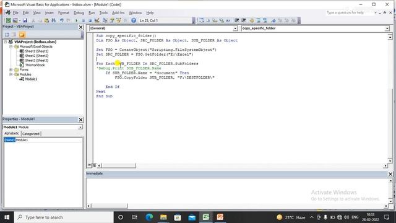Click the code window horizontal scrollbar thumb
The height and width of the screenshot is (223, 396).
point(119,165)
